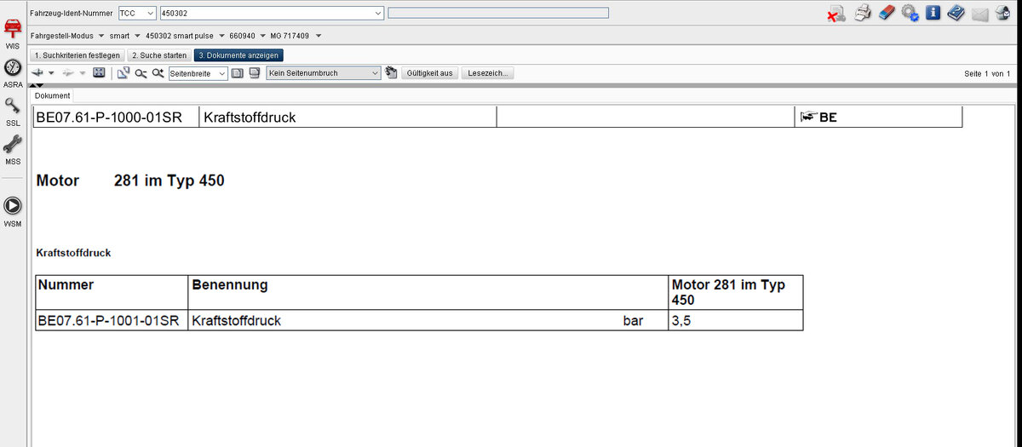Click the Lesezeich... bookmark button

click(x=488, y=73)
